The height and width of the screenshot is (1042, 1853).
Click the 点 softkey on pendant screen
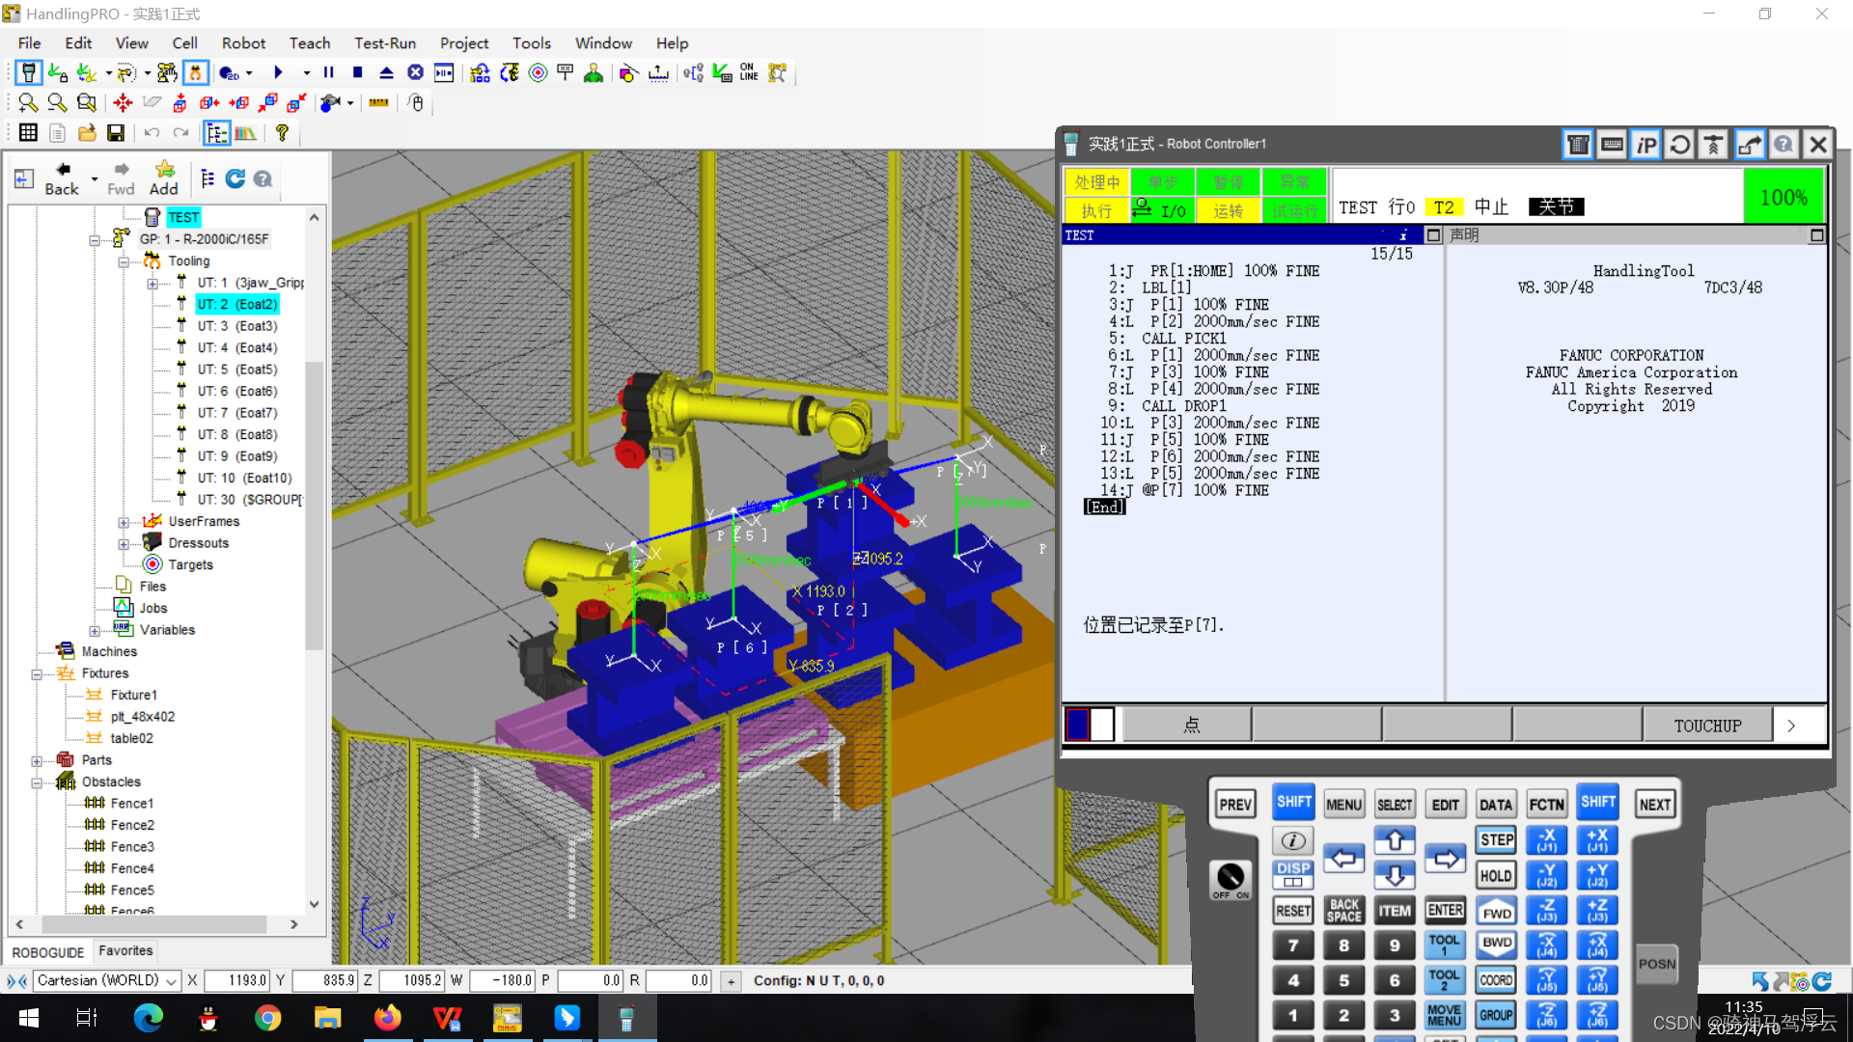pyautogui.click(x=1188, y=726)
